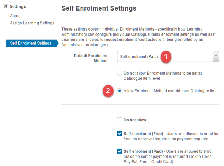Select 'Do not allow Enrolment Methods' radio
224x166 pixels.
click(120, 74)
